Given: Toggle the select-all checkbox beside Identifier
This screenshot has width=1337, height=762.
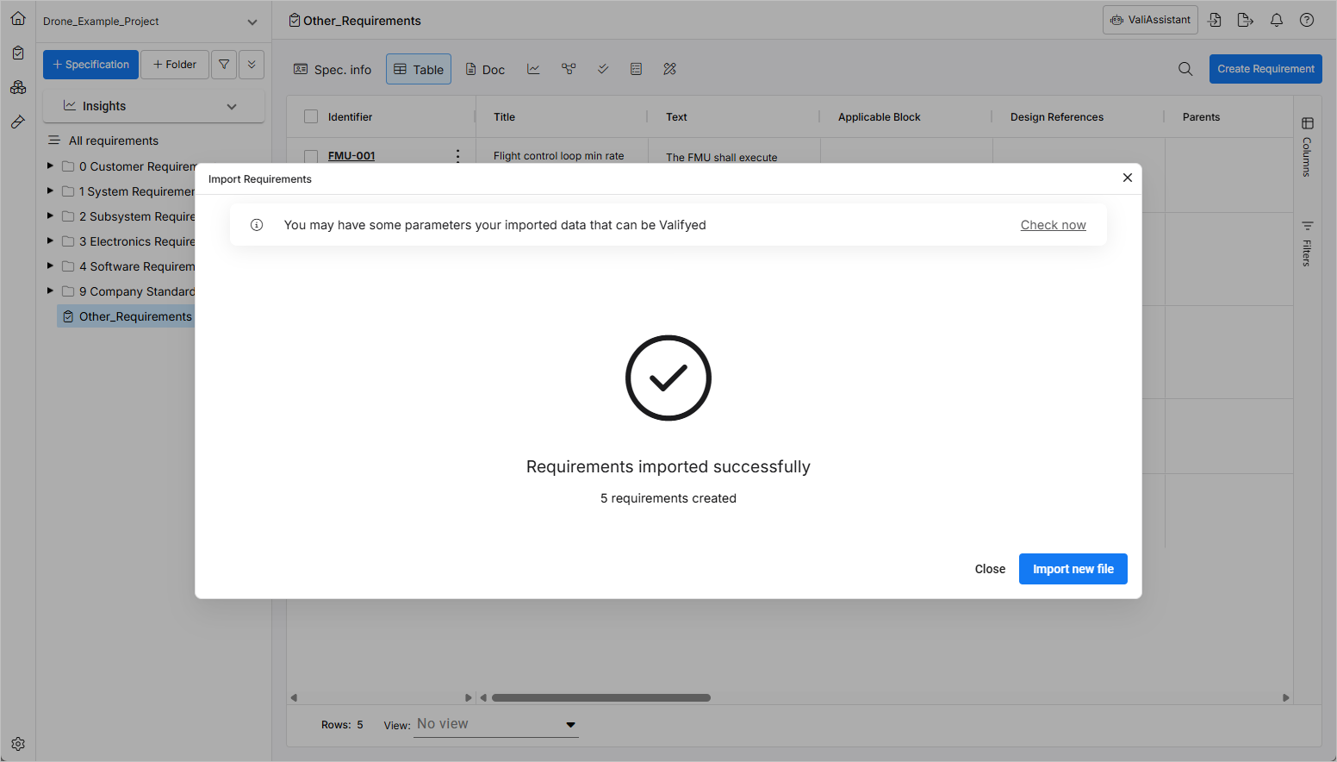Looking at the screenshot, I should pos(311,117).
